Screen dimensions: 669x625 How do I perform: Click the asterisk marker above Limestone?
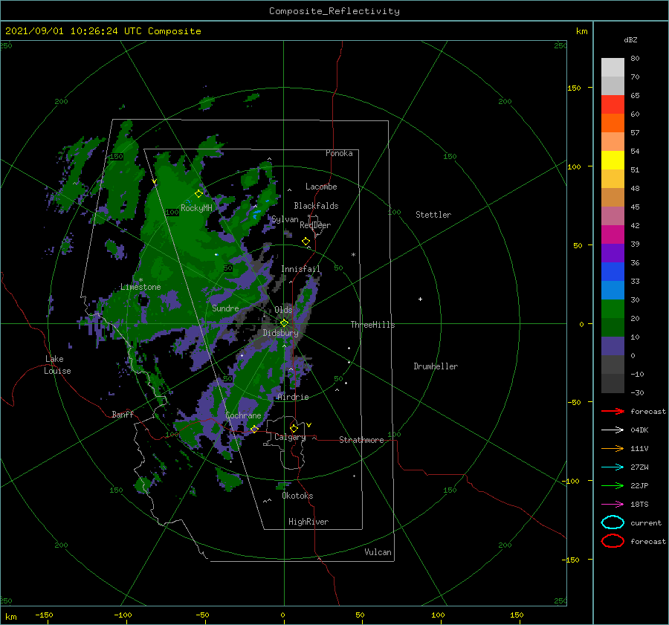click(x=140, y=280)
